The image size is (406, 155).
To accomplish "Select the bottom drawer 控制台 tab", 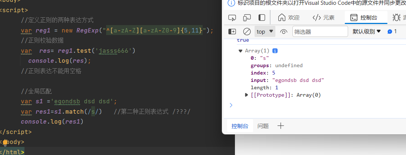I will (240, 126).
